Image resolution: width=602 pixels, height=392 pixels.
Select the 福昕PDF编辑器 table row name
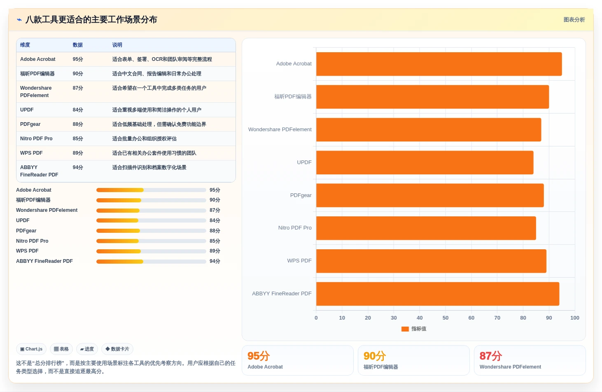pyautogui.click(x=37, y=74)
